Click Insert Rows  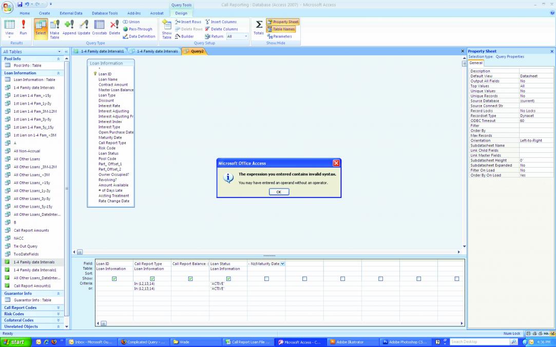click(x=188, y=22)
